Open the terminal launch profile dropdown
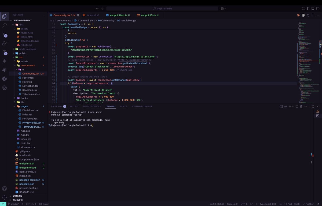The height and width of the screenshot is (206, 322). (293, 106)
